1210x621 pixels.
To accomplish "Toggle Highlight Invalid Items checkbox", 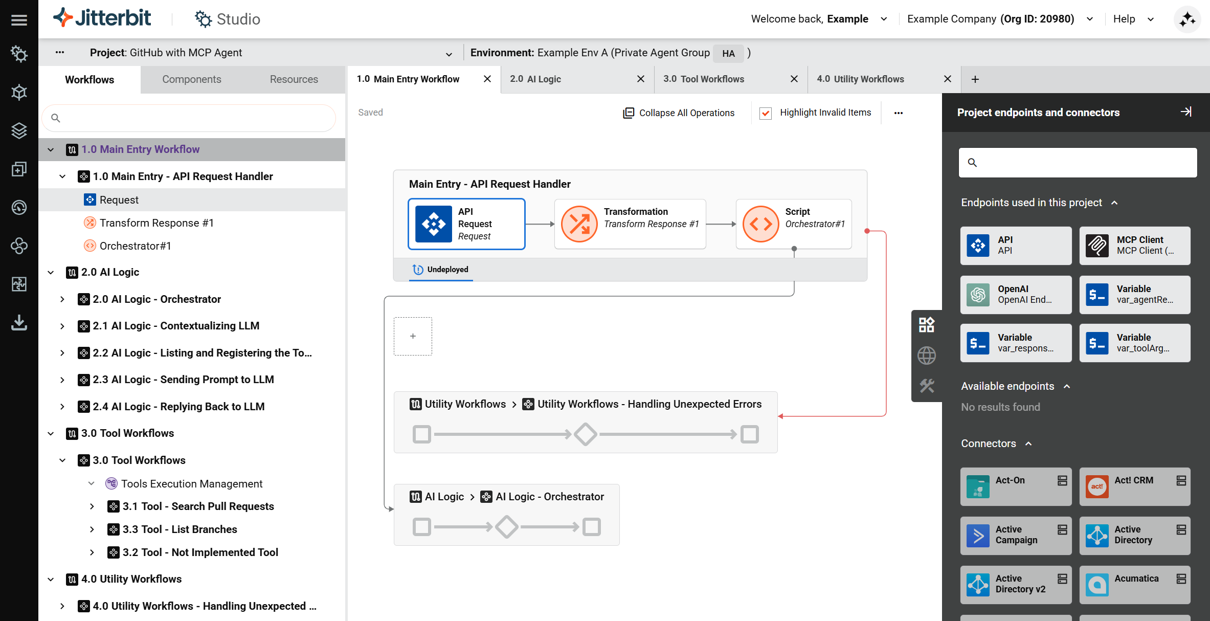I will click(x=766, y=113).
